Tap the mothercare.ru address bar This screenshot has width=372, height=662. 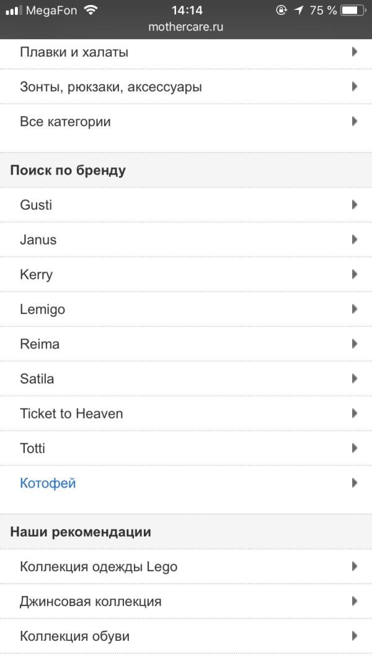click(186, 27)
